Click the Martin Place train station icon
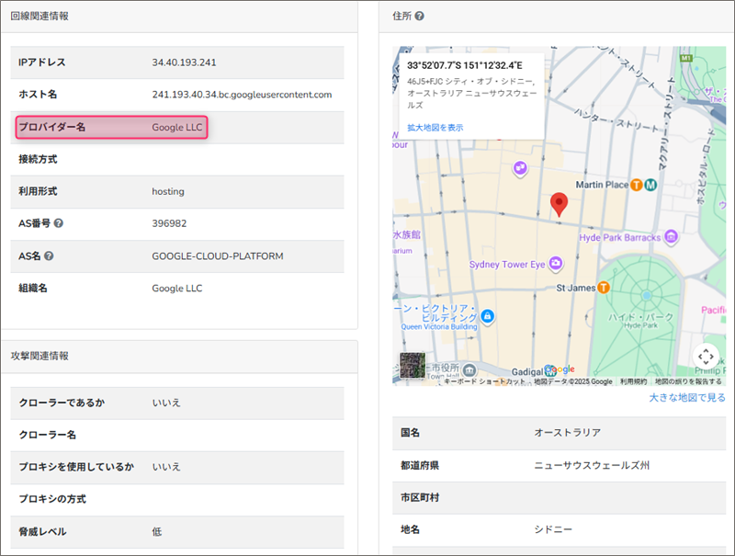 636,185
